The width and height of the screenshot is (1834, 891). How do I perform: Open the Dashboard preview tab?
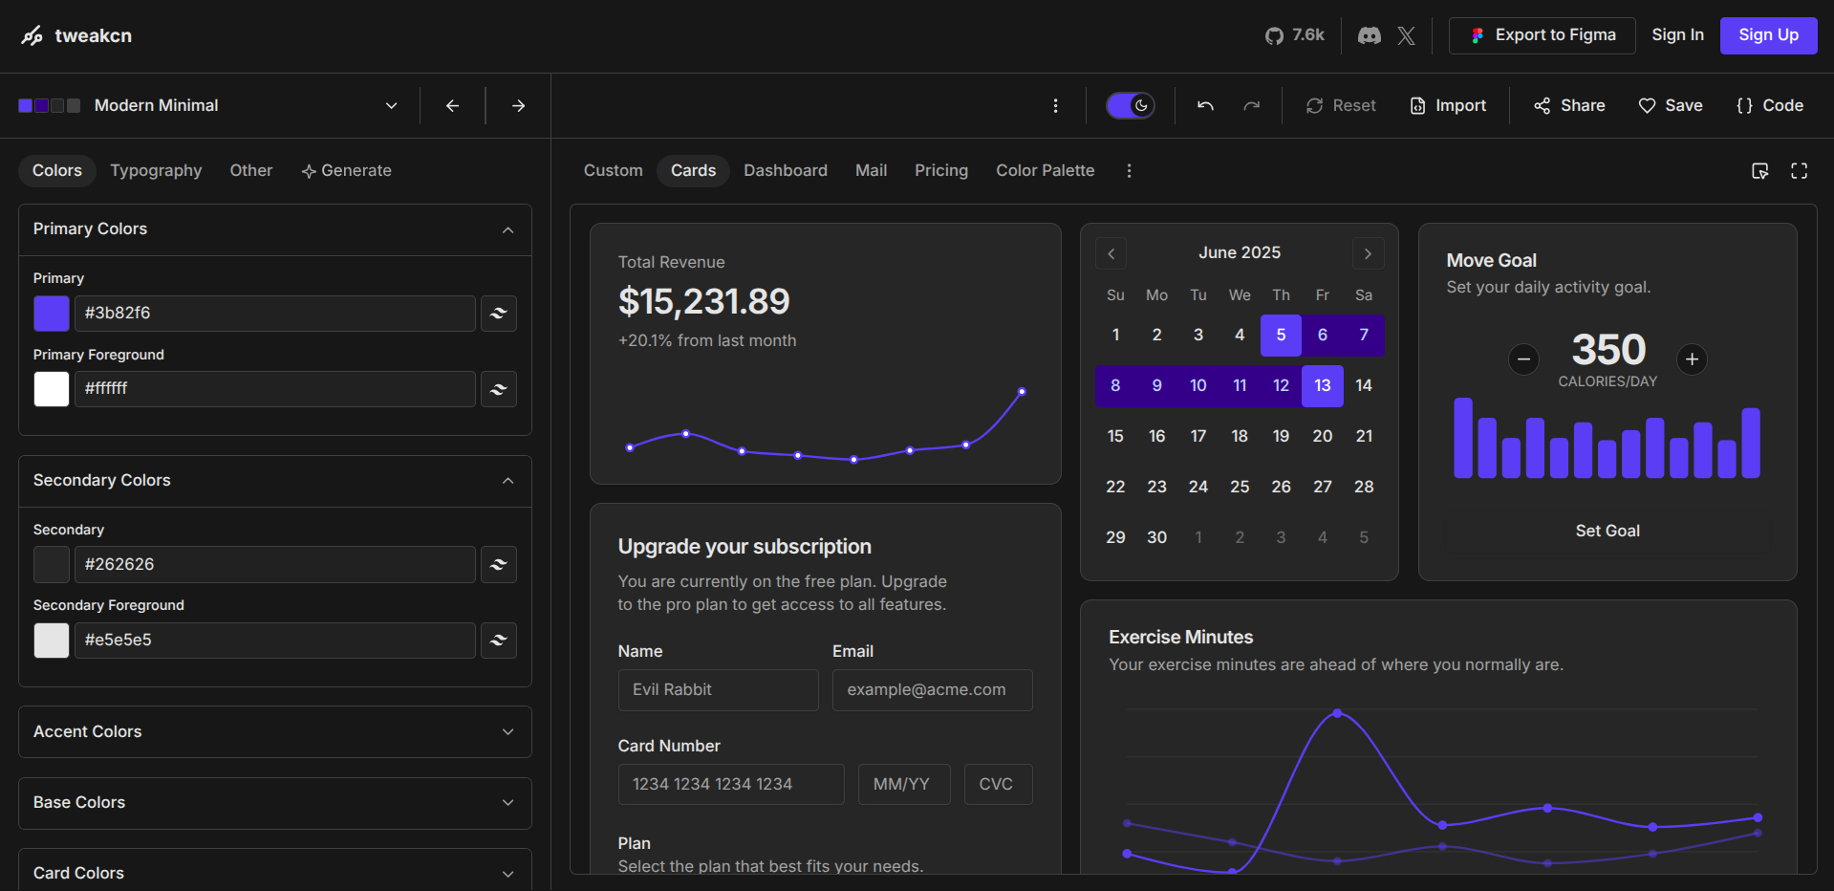(785, 170)
